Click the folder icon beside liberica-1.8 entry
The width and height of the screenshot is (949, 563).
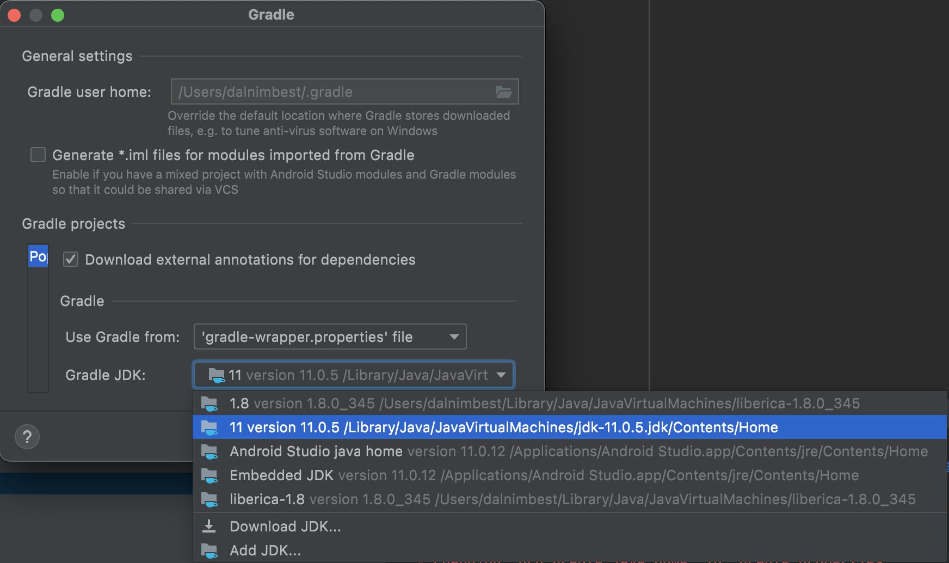[x=209, y=500]
